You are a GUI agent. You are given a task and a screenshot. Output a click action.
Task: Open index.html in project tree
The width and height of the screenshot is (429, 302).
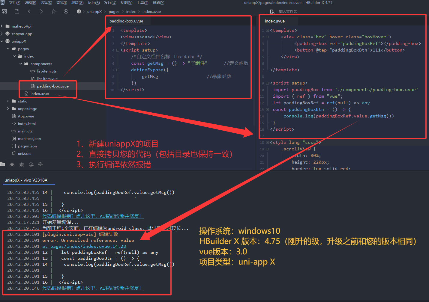[x=27, y=124]
